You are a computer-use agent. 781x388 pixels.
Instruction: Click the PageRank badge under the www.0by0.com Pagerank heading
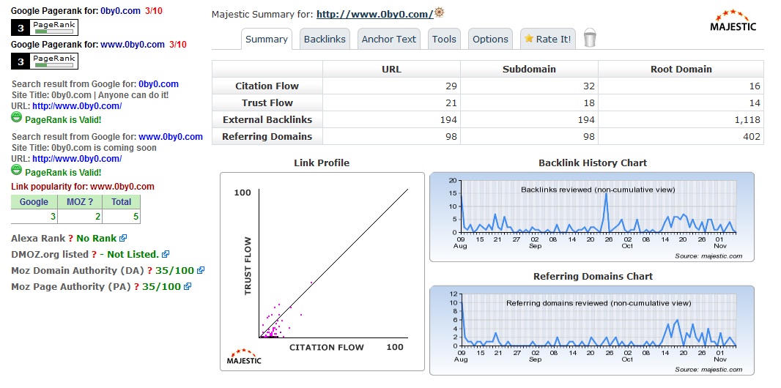tap(45, 61)
